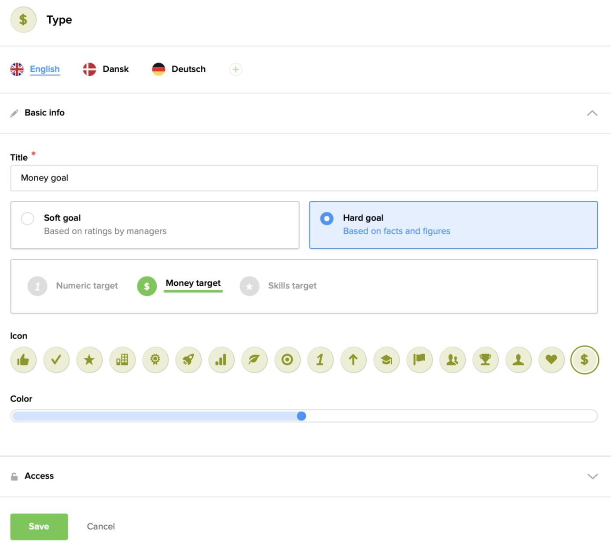Choose Numeric target type
The width and height of the screenshot is (611, 553).
(x=73, y=286)
